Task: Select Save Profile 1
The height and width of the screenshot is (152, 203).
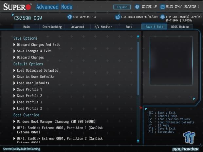Action: click(x=28, y=90)
